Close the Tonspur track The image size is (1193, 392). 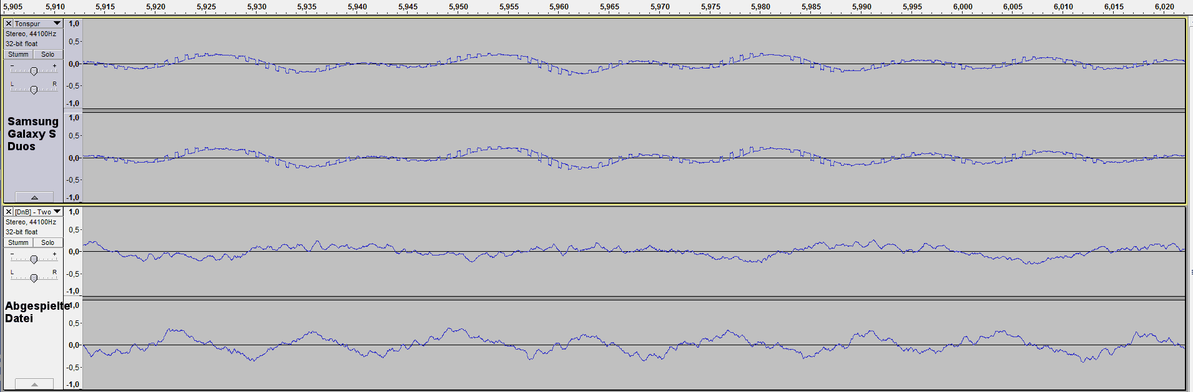pos(9,24)
